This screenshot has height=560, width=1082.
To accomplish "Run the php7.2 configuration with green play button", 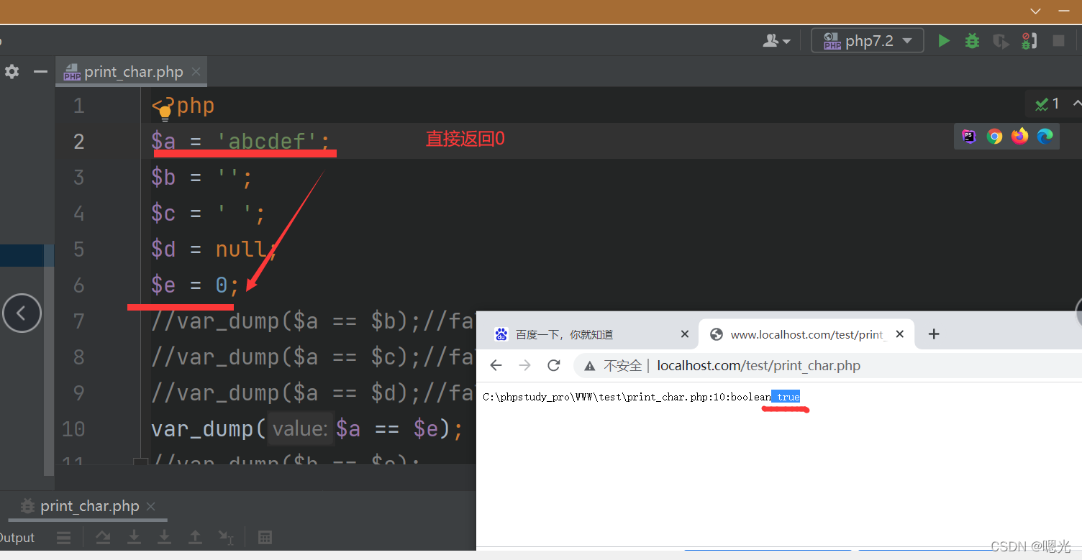I will (x=944, y=41).
